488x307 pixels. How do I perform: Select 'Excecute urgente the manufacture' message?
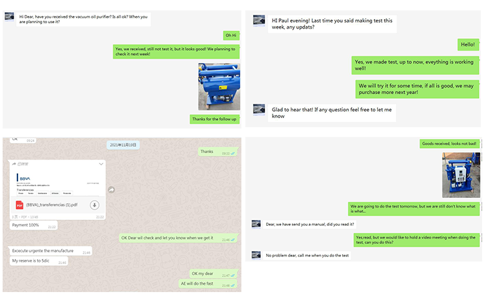(51, 251)
